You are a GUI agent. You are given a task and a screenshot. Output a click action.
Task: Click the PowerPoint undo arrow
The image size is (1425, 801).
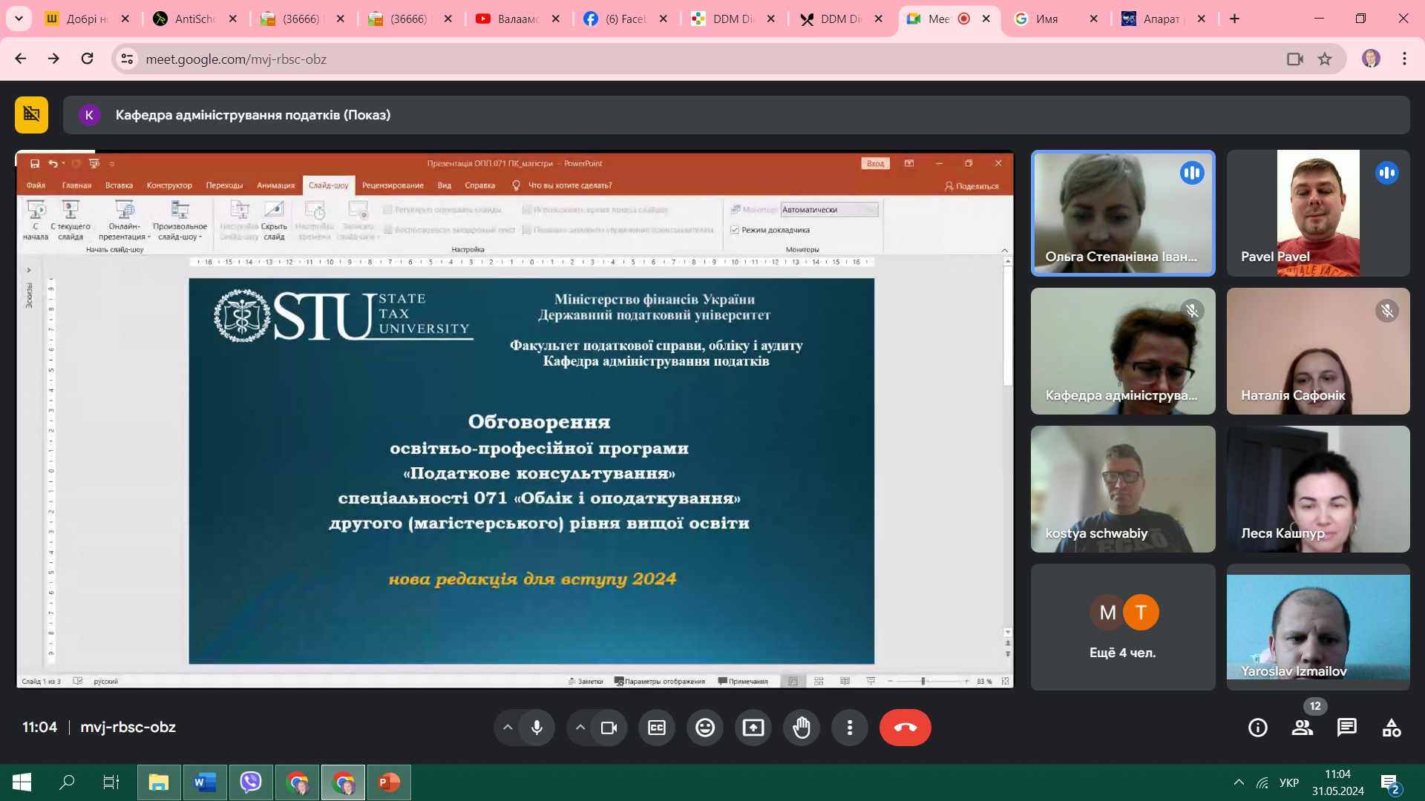coord(53,163)
